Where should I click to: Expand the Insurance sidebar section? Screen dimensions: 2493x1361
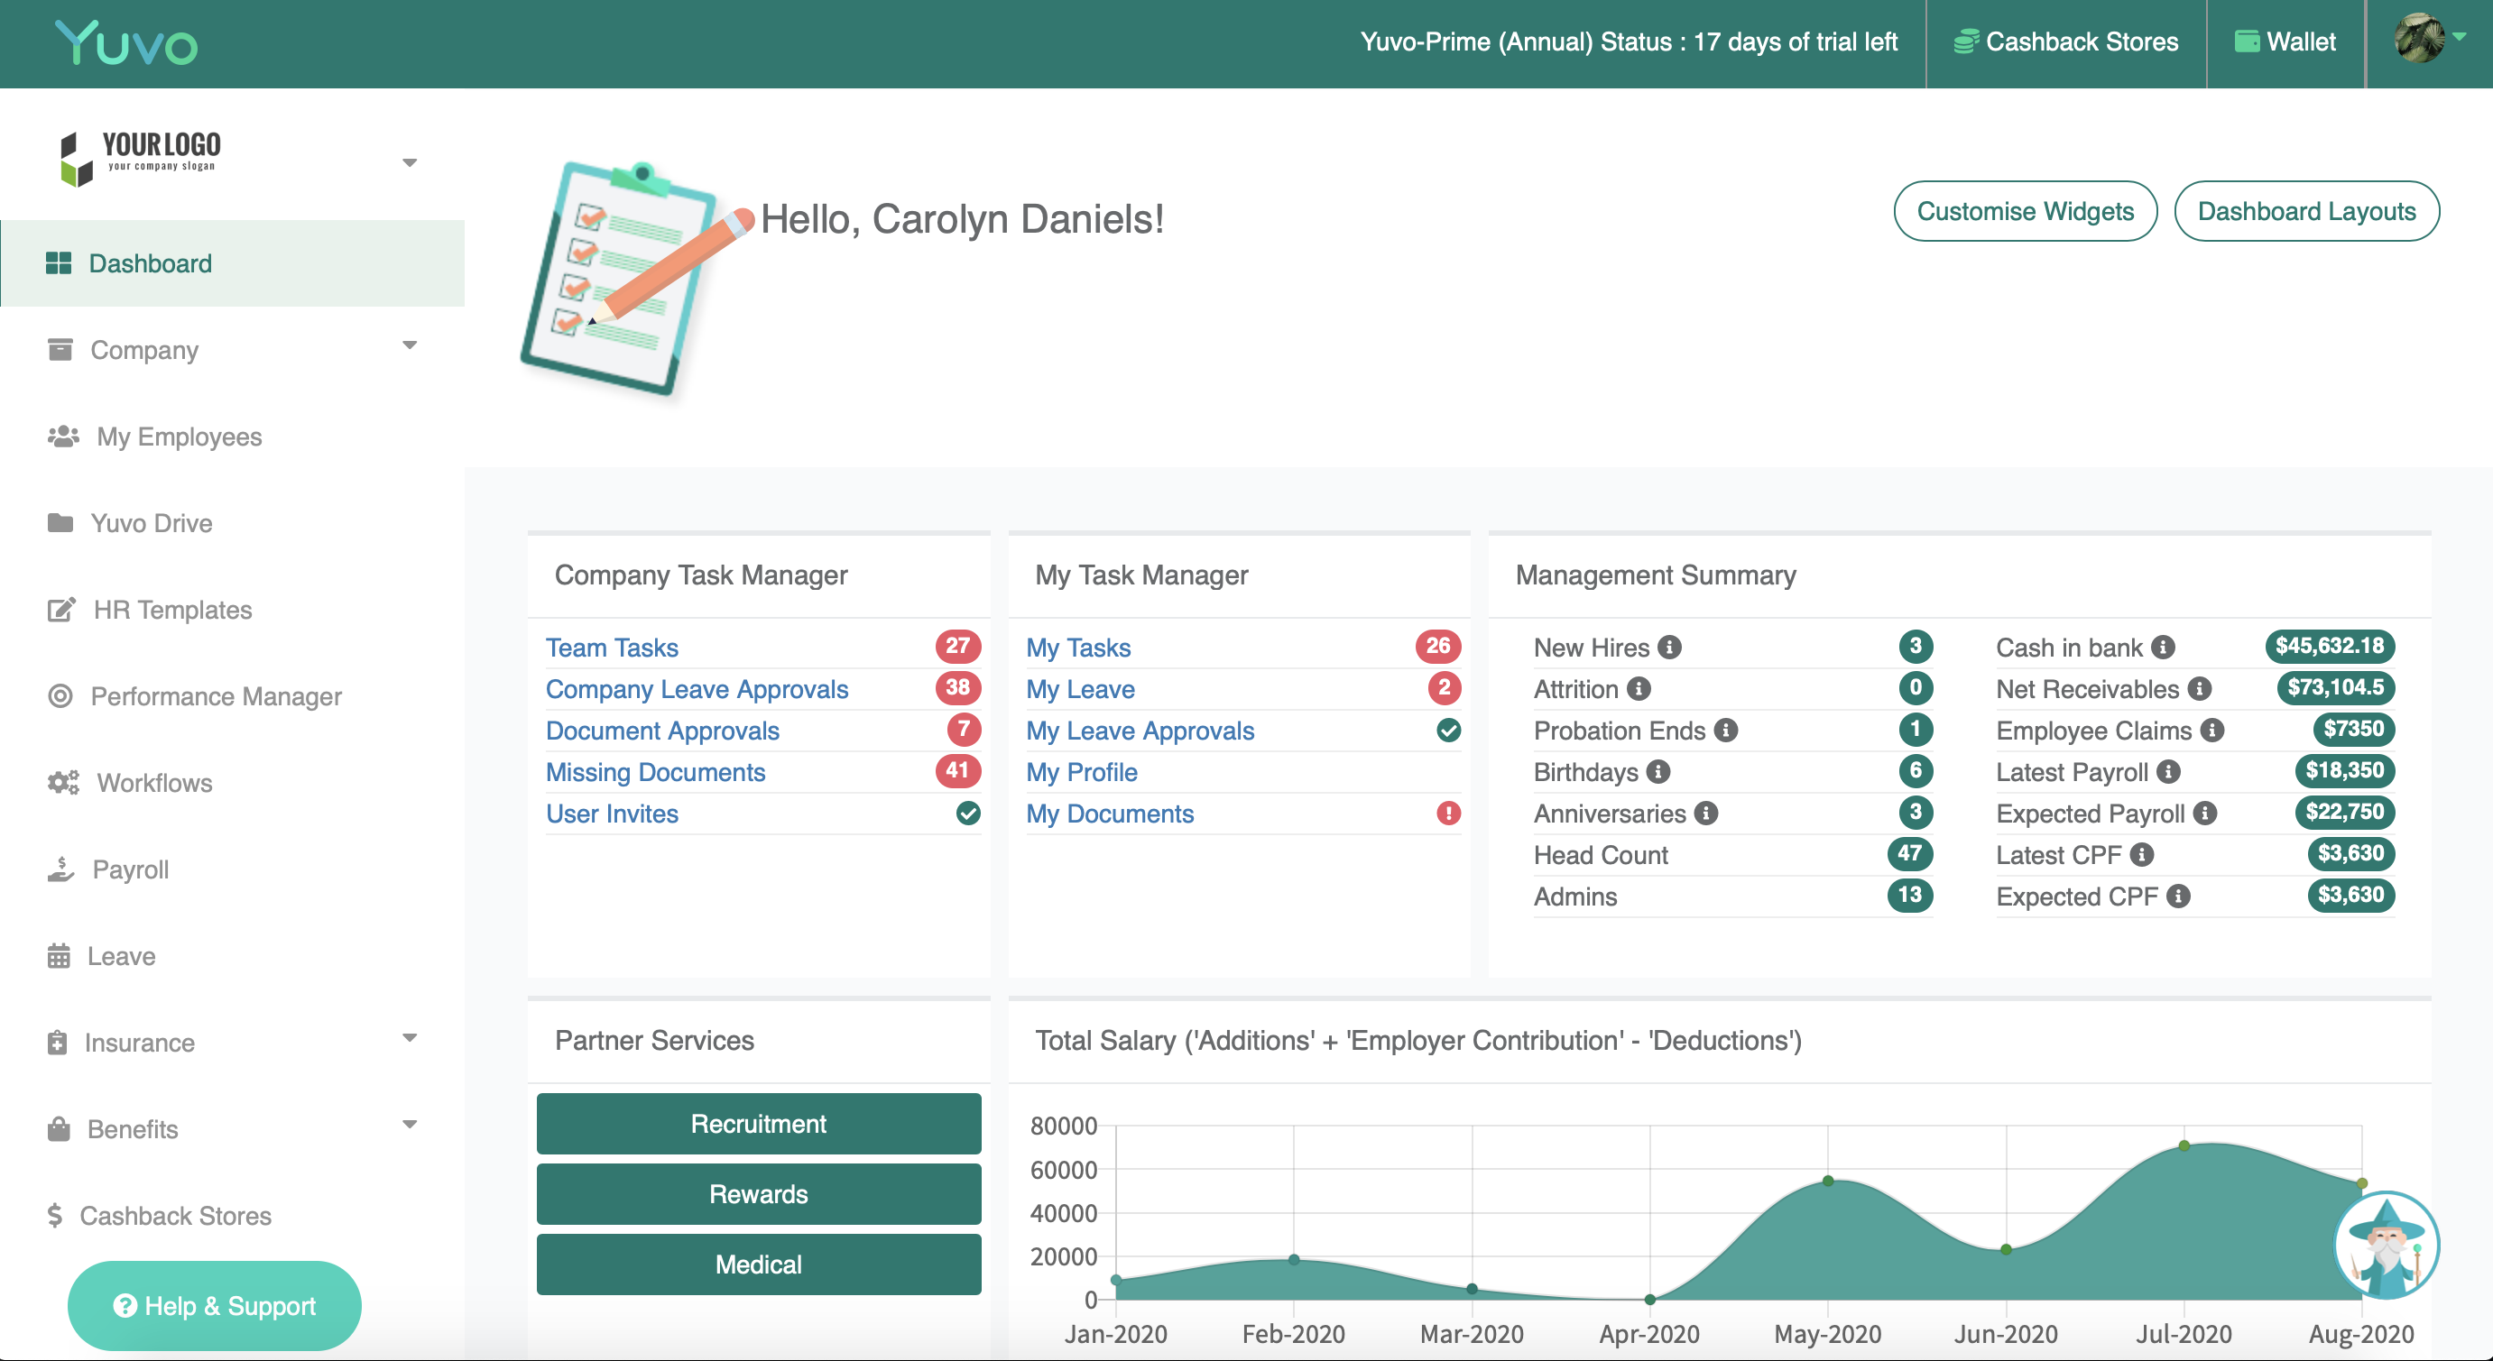pyautogui.click(x=410, y=1038)
